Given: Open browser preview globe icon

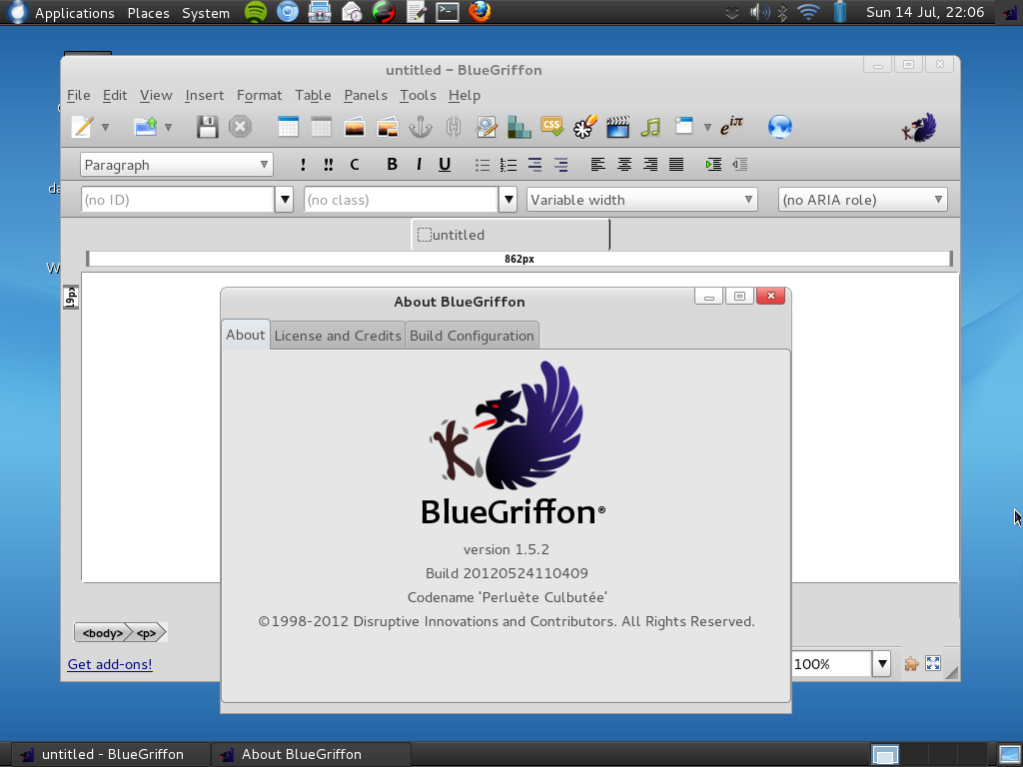Looking at the screenshot, I should pos(780,127).
